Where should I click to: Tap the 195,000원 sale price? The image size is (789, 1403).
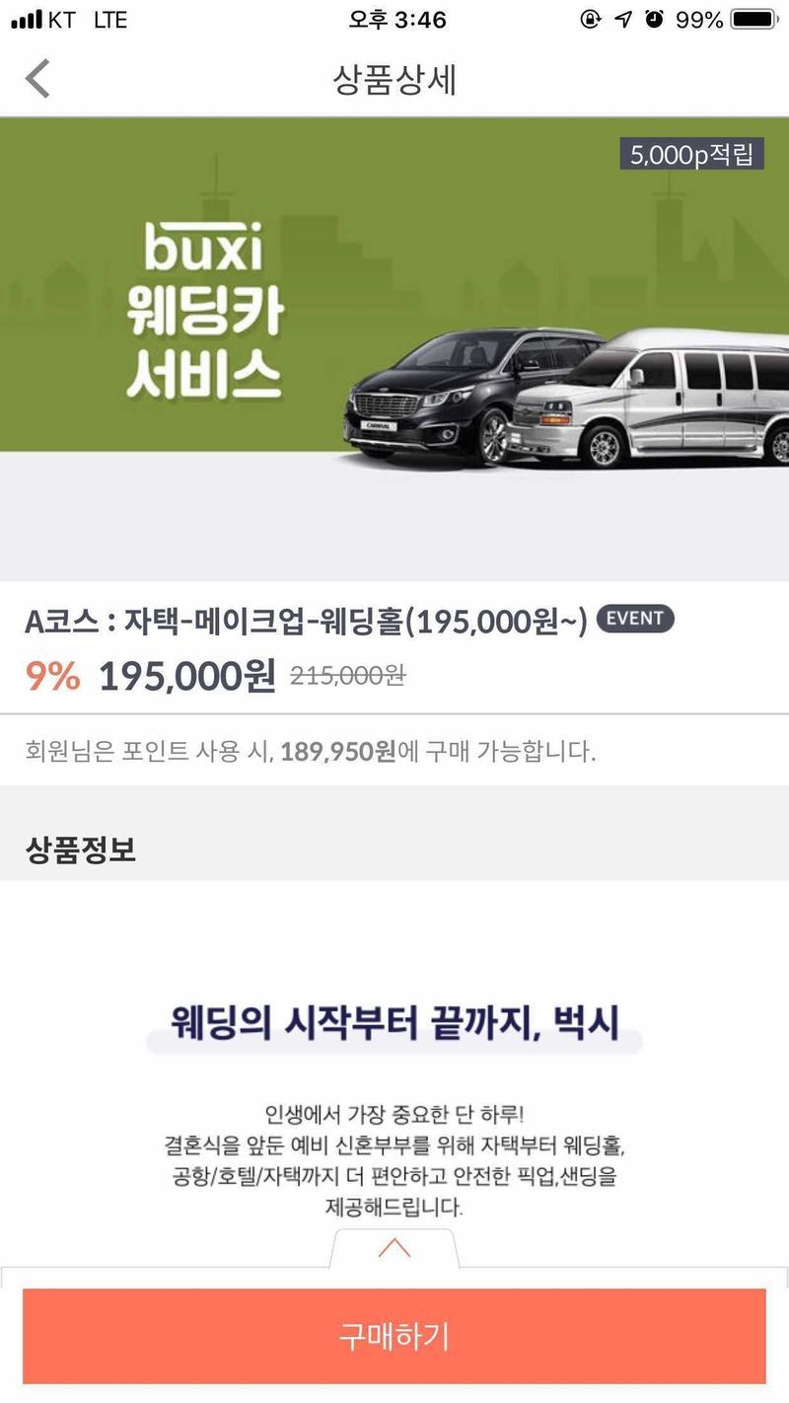(x=186, y=676)
